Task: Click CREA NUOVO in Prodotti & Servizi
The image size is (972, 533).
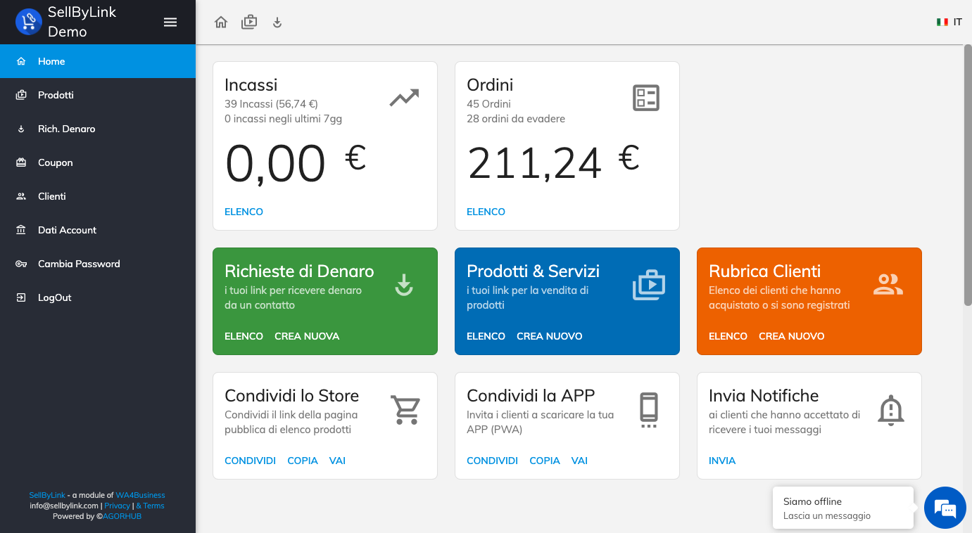Action: (550, 336)
